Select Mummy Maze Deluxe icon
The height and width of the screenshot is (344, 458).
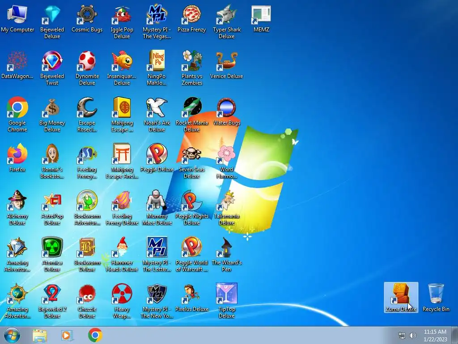[x=157, y=200]
